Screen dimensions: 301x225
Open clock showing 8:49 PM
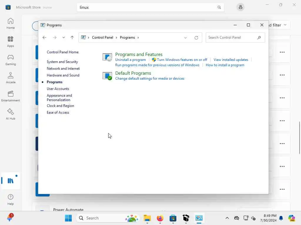[268, 218]
